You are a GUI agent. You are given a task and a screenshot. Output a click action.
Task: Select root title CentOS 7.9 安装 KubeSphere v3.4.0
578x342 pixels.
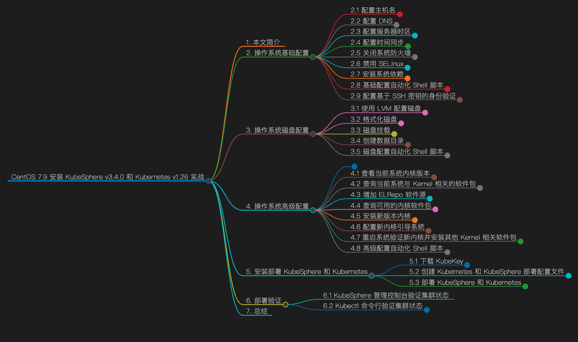coord(108,177)
